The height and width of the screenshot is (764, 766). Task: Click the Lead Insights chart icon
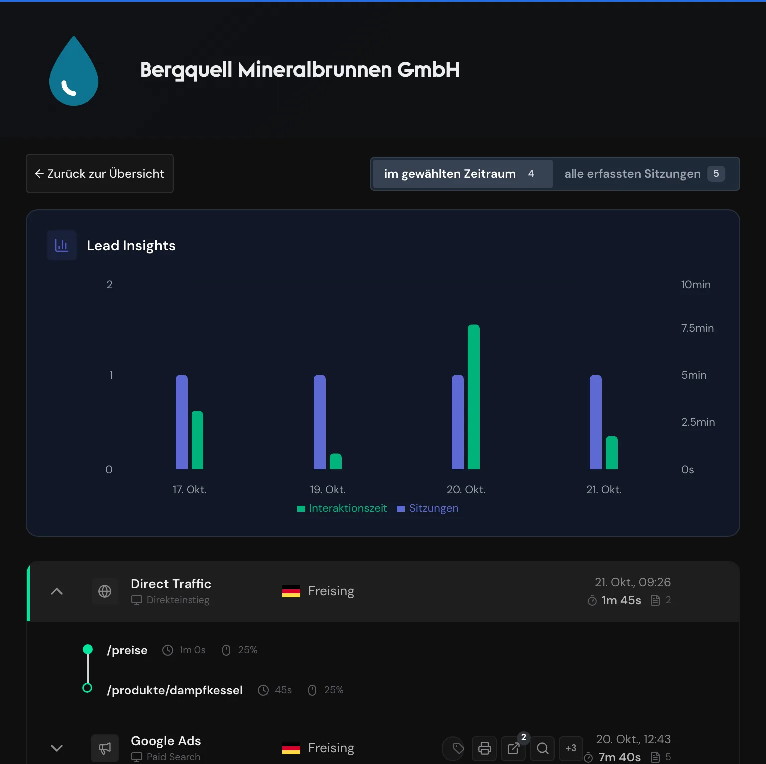click(x=62, y=245)
